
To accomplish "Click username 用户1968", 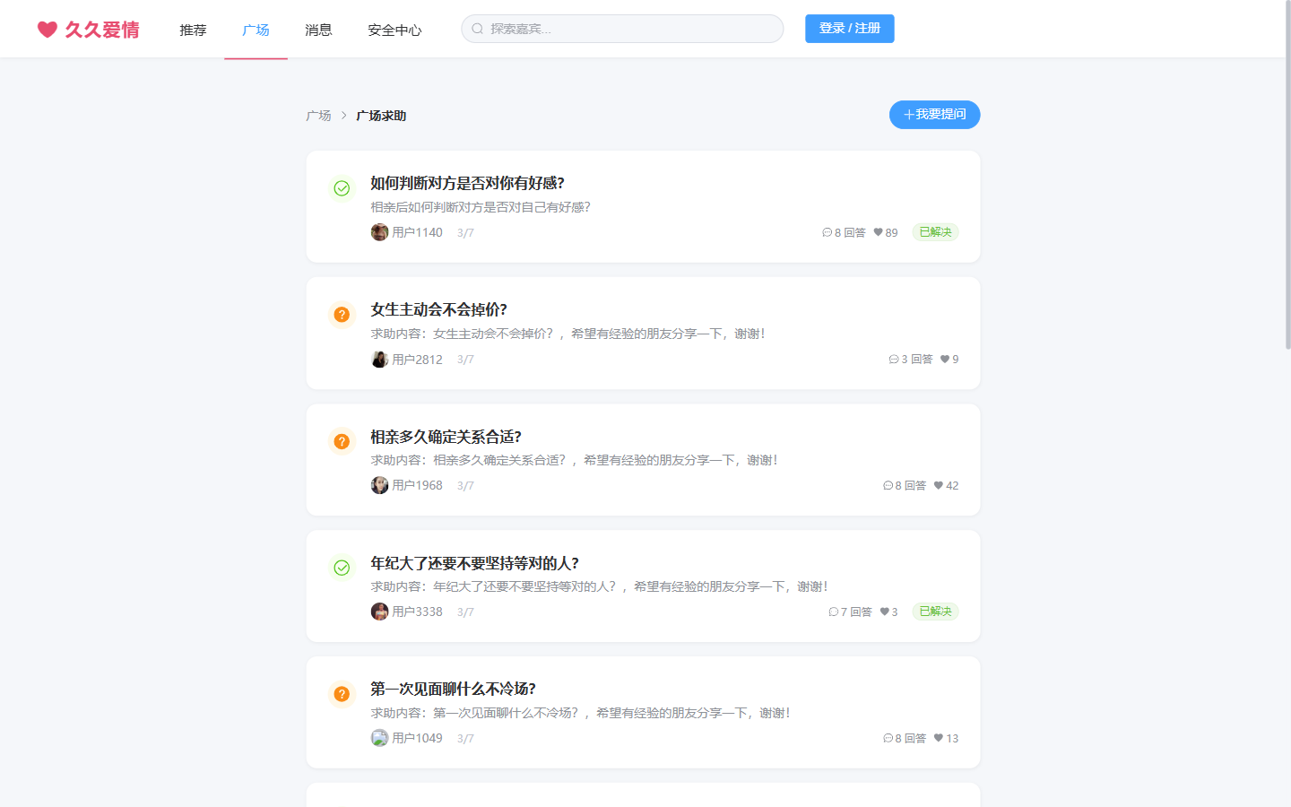I will (x=417, y=485).
